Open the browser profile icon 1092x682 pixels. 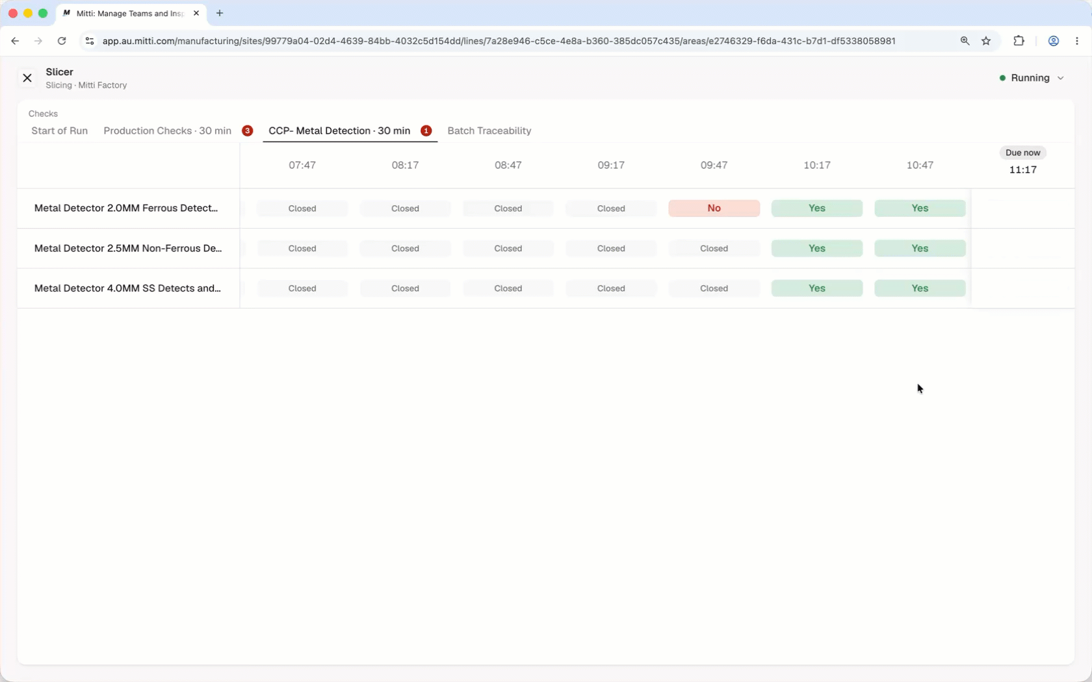1054,41
